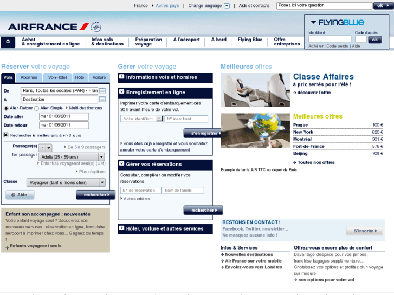Viewport: 394px width, 295px height.
Task: Open Flying Blue menu item
Action: pos(250,40)
